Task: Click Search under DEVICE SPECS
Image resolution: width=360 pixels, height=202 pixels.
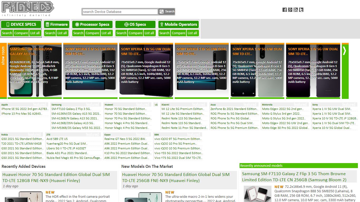Action: pos(7,33)
